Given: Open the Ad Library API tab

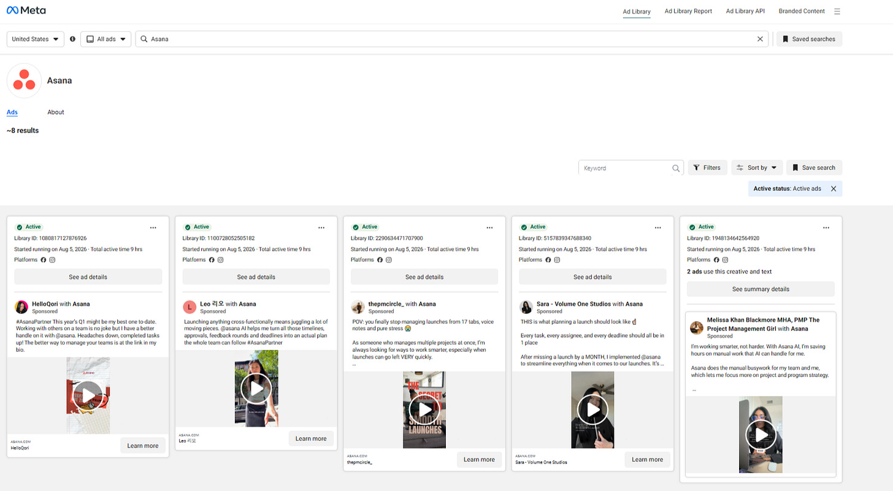Looking at the screenshot, I should point(745,11).
